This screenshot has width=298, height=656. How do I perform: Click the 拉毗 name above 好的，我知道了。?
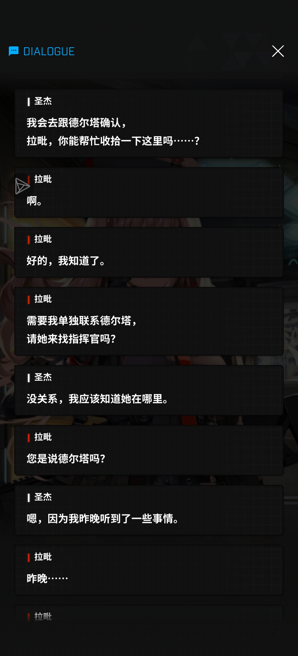tap(43, 239)
